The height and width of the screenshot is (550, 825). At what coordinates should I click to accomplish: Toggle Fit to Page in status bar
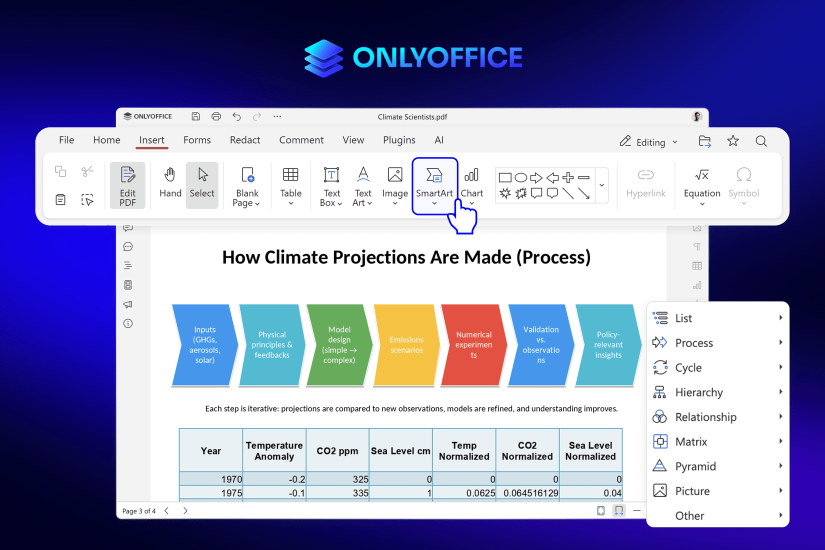601,510
